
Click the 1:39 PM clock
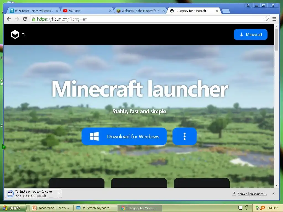point(273,208)
